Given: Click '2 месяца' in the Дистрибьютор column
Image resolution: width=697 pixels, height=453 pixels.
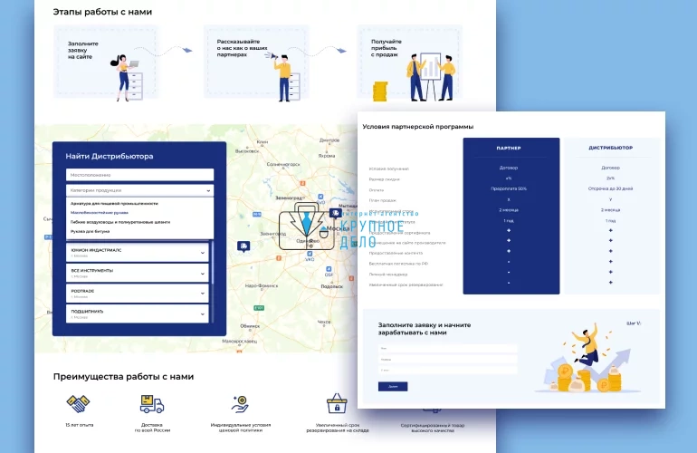Looking at the screenshot, I should (610, 210).
